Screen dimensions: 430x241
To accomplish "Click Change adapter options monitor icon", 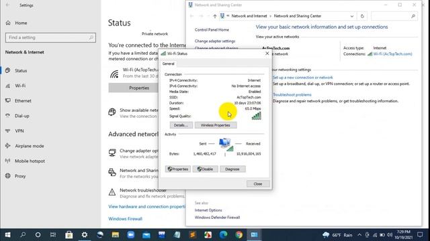I will tap(112, 153).
